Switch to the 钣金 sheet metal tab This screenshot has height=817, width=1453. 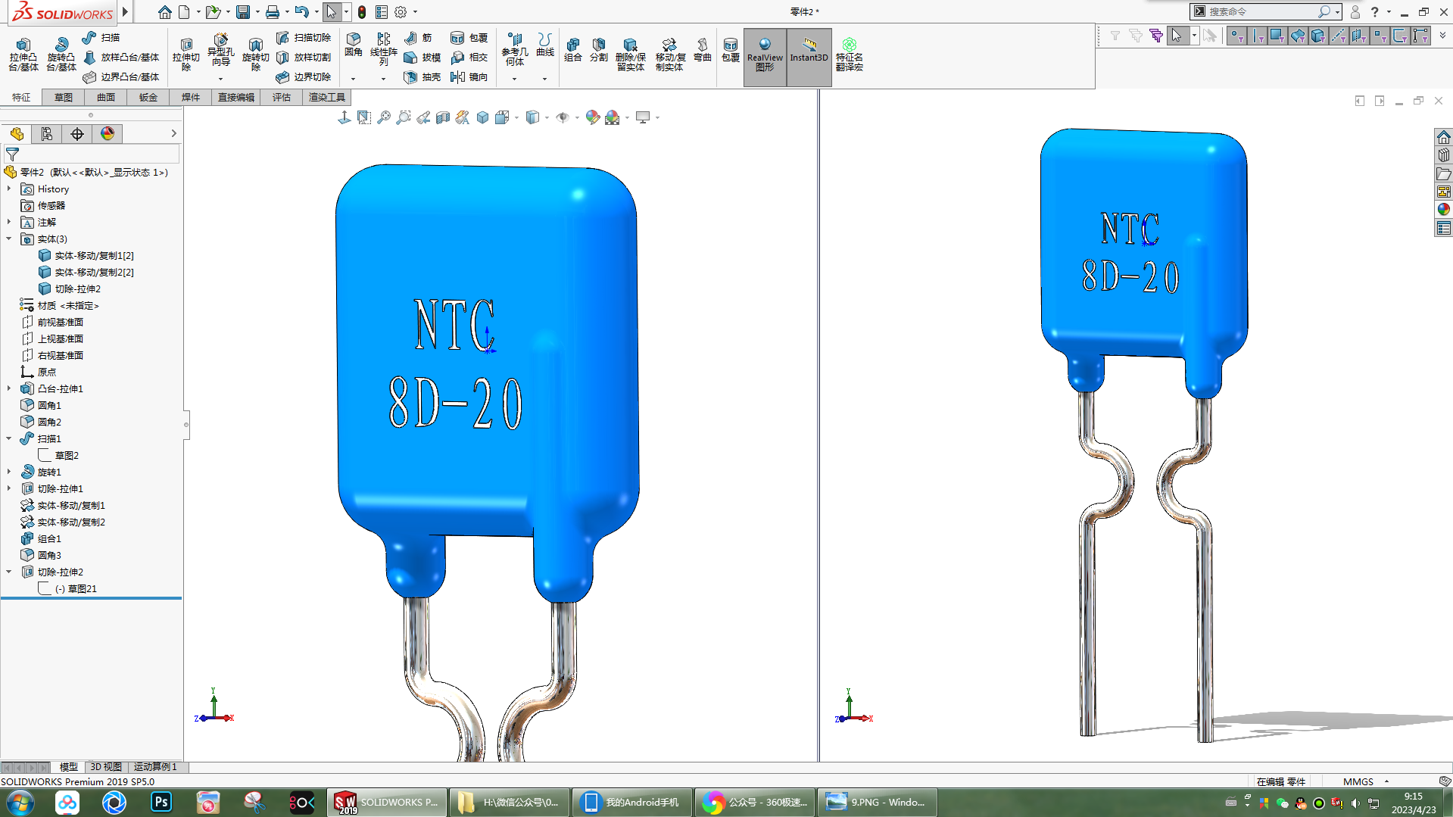click(148, 97)
